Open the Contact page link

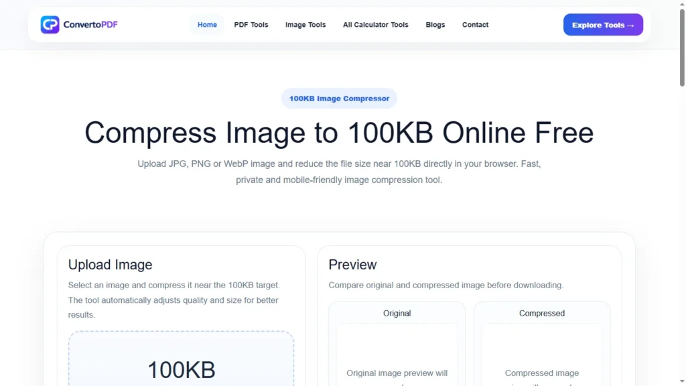(475, 25)
